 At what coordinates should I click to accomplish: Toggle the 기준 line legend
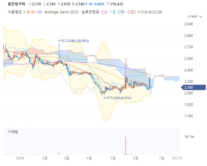click(x=112, y=12)
